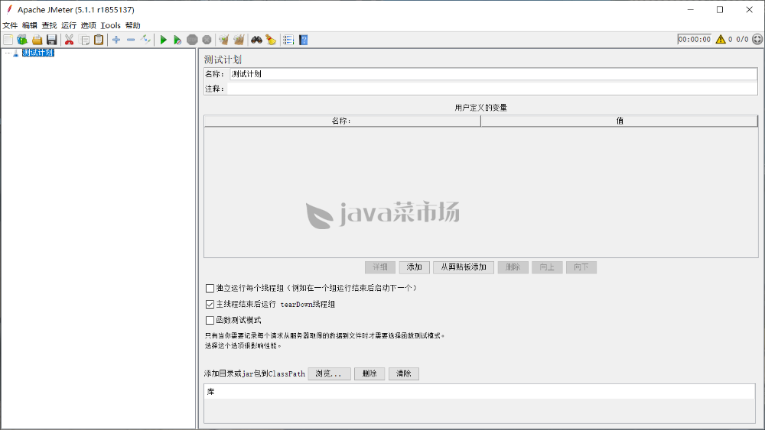765x430 pixels.
Task: Open the 选项 menu
Action: [x=88, y=25]
